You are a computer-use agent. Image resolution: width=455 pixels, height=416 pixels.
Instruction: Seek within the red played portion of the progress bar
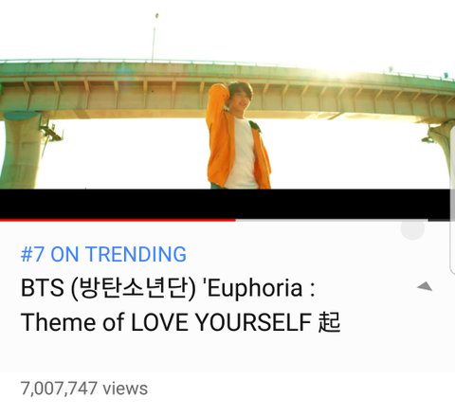pyautogui.click(x=118, y=220)
